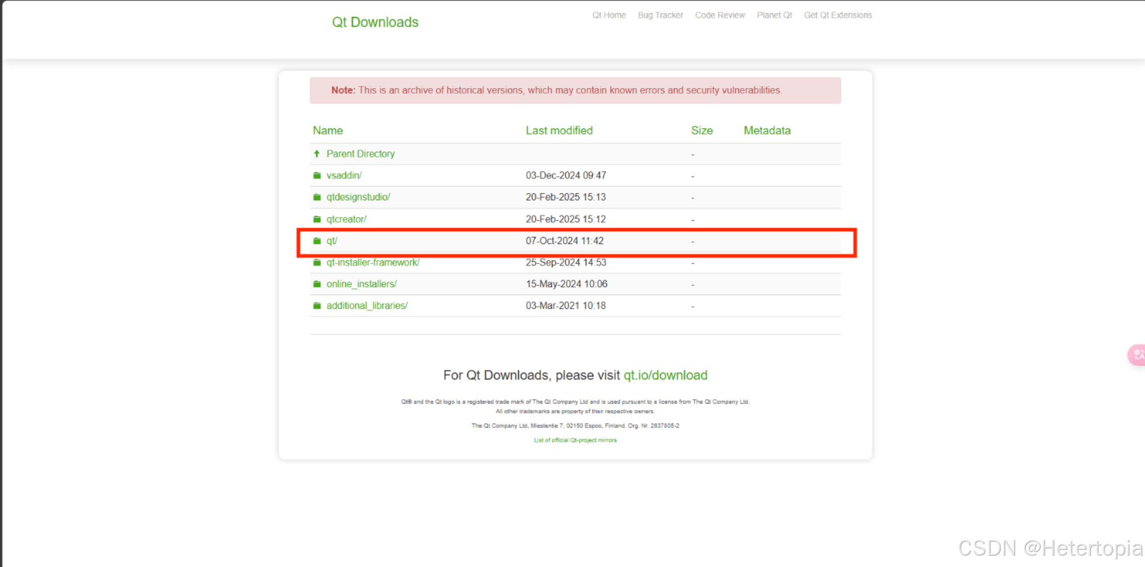1145x567 pixels.
Task: Click the Qt Company Ltd address line
Action: [575, 426]
